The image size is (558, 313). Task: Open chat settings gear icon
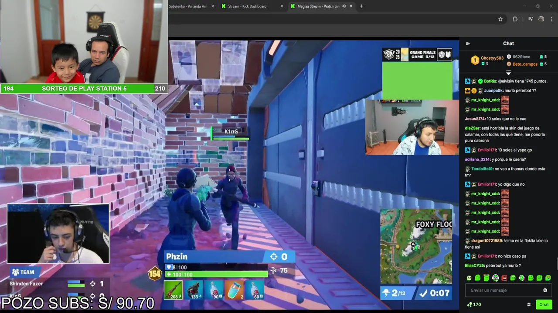coord(529,305)
